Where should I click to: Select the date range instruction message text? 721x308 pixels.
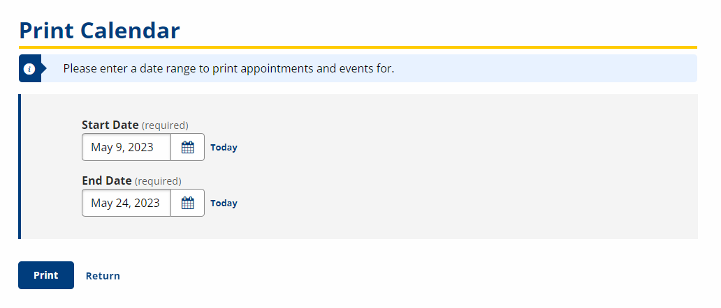[228, 69]
